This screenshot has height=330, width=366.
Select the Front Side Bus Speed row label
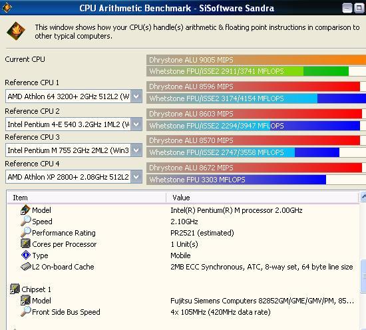click(66, 312)
